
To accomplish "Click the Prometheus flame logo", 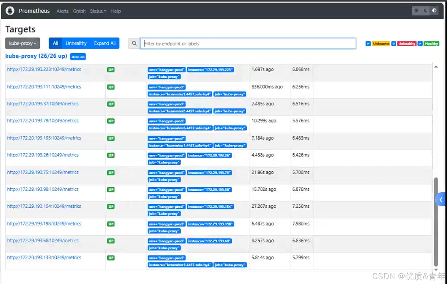I will [10, 11].
